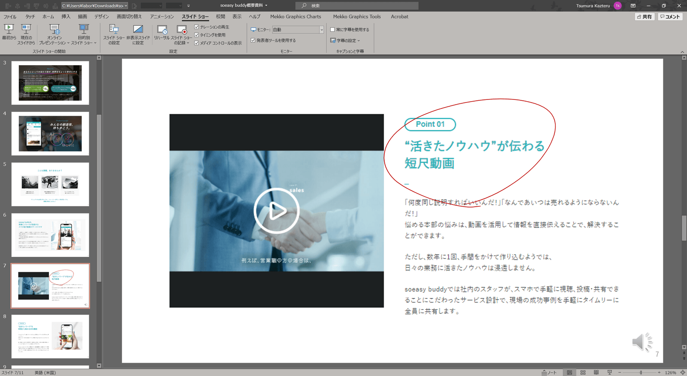Click the 共有 share button
This screenshot has height=376, width=687.
(644, 17)
